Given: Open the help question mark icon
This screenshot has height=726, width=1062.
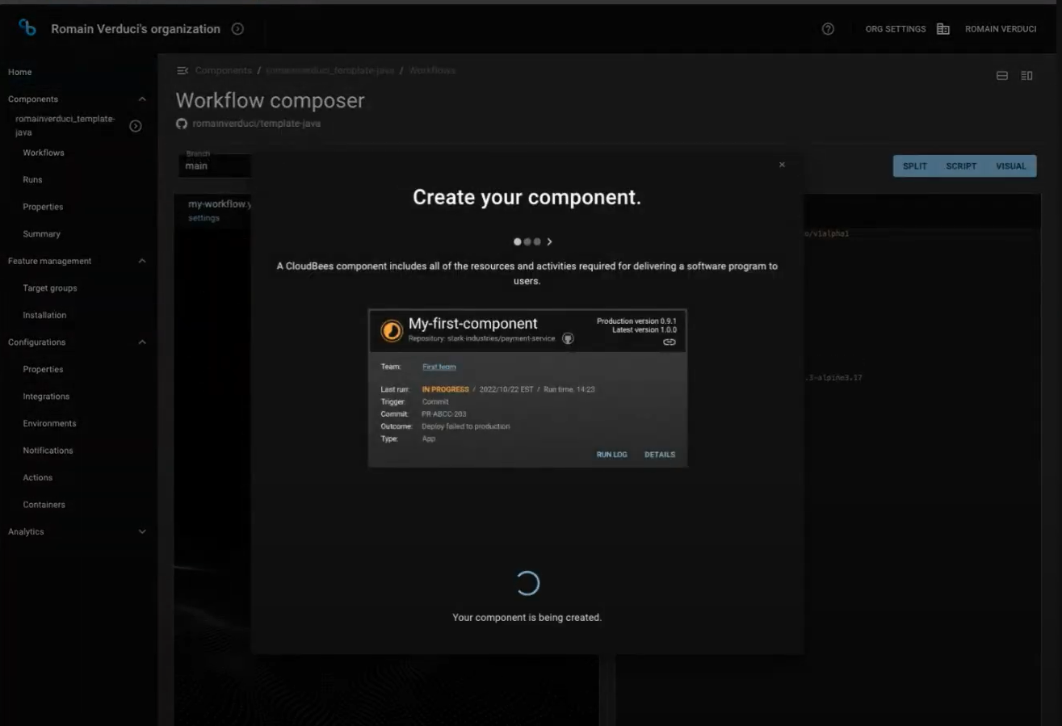Looking at the screenshot, I should tap(828, 29).
